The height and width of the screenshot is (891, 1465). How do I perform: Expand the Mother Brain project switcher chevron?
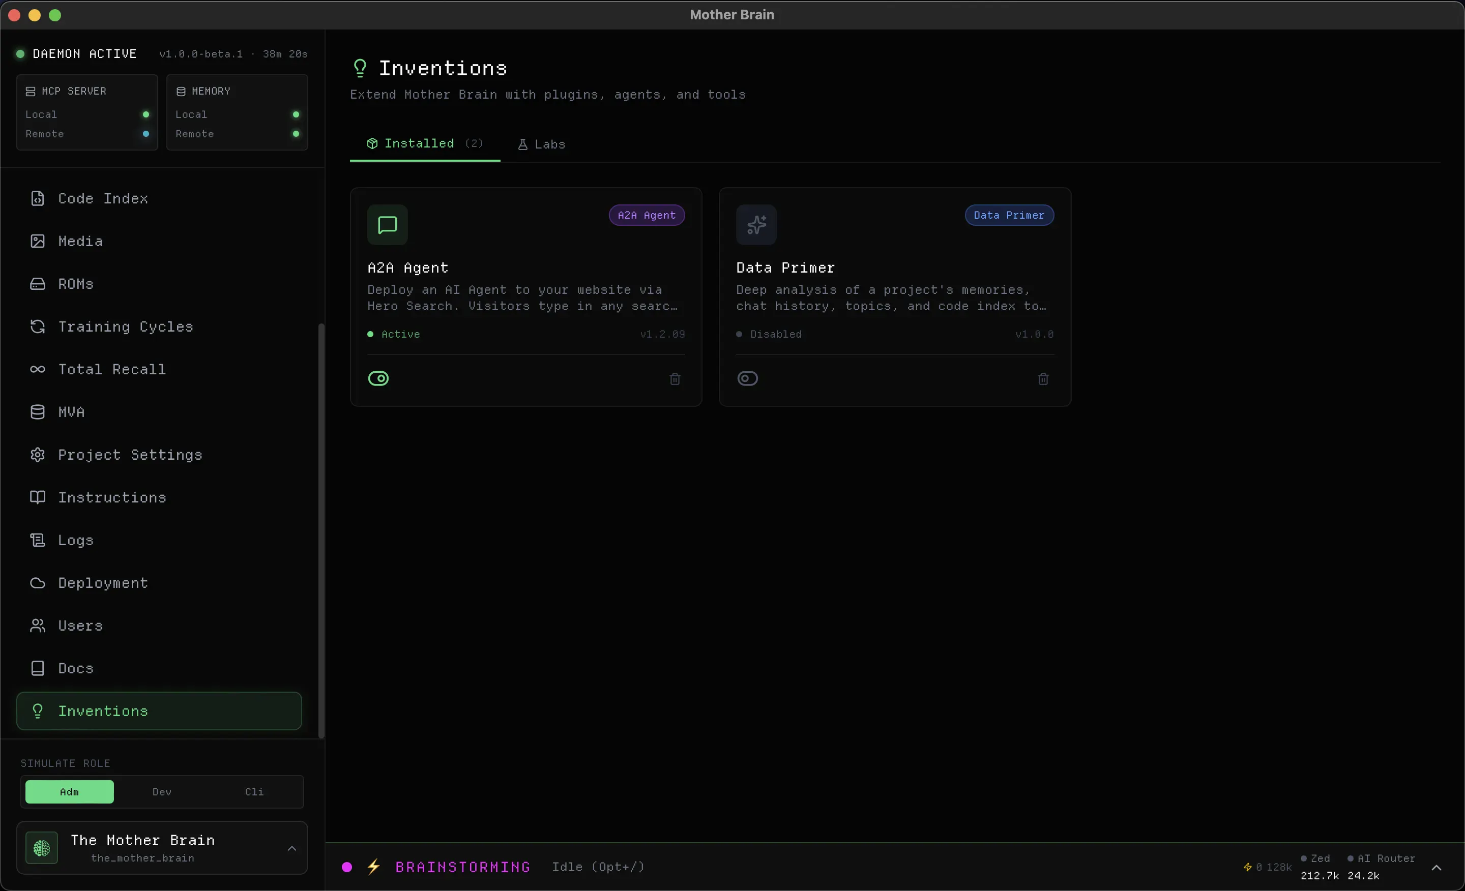coord(292,849)
